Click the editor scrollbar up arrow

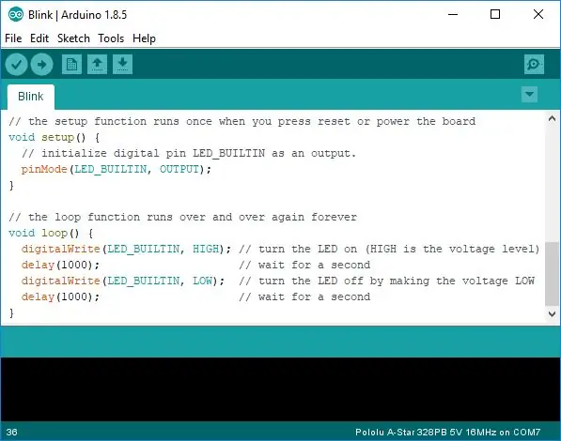tap(552, 118)
